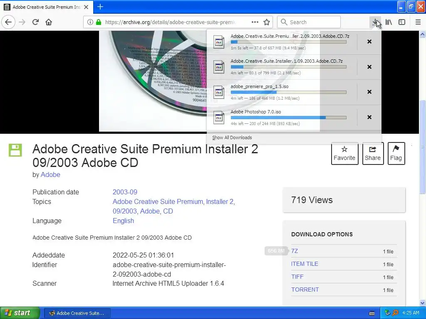Click file icon for Adobe Photoshop 7.0.iso
The image size is (426, 319).
click(x=219, y=118)
